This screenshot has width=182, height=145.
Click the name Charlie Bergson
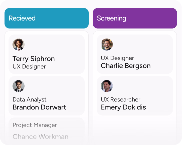[126, 66]
